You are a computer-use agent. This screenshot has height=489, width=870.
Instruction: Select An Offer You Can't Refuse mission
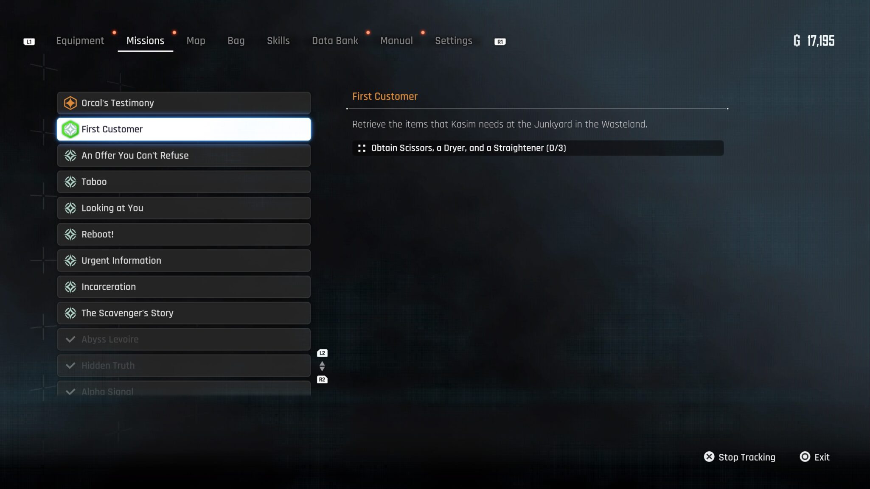[x=184, y=156]
